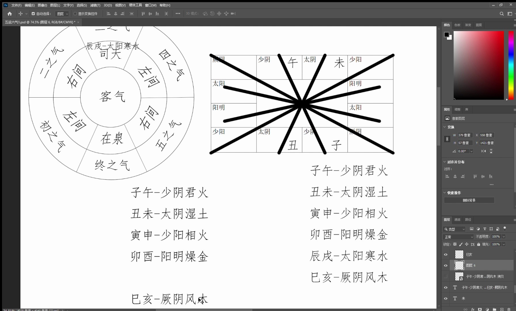Click create new layer icon
Image resolution: width=516 pixels, height=311 pixels.
502,309
